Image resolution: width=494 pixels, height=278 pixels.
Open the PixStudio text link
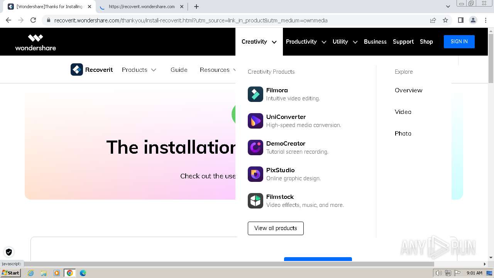click(281, 170)
